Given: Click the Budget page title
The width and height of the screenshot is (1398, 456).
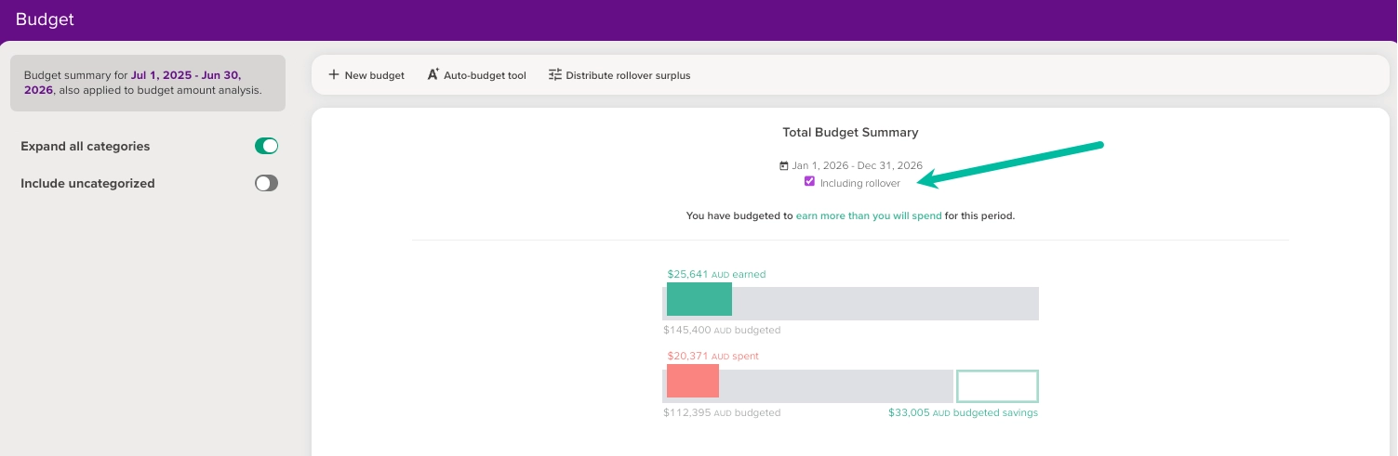Looking at the screenshot, I should [45, 20].
